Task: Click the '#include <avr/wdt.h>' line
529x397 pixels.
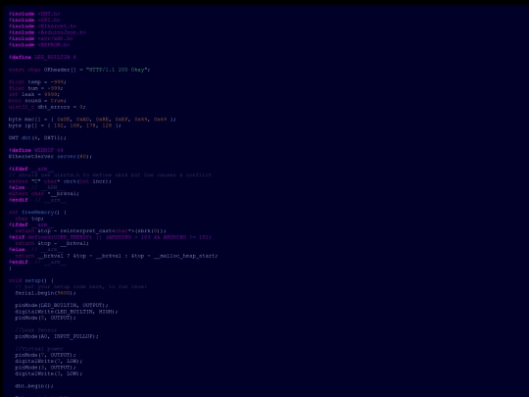Action: click(x=41, y=38)
